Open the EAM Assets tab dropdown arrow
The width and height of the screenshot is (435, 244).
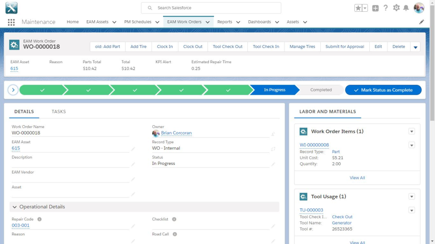[114, 22]
